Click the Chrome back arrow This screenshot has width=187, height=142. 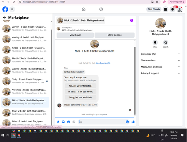(x=3, y=2)
